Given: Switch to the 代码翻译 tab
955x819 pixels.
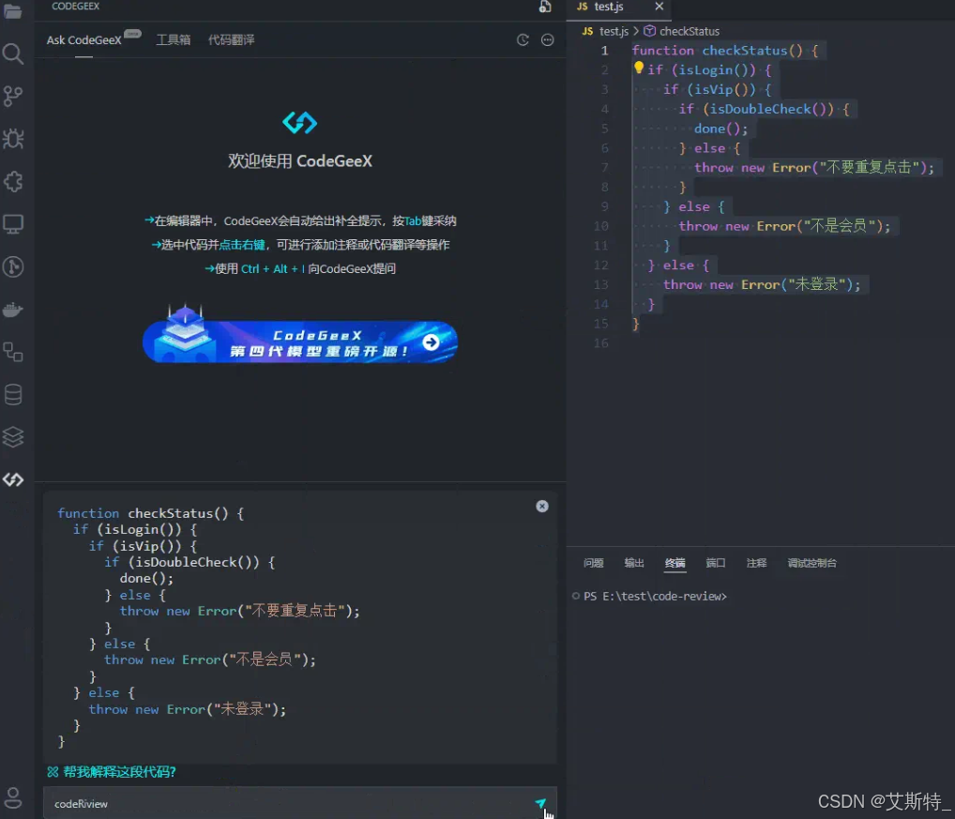Looking at the screenshot, I should (x=231, y=40).
